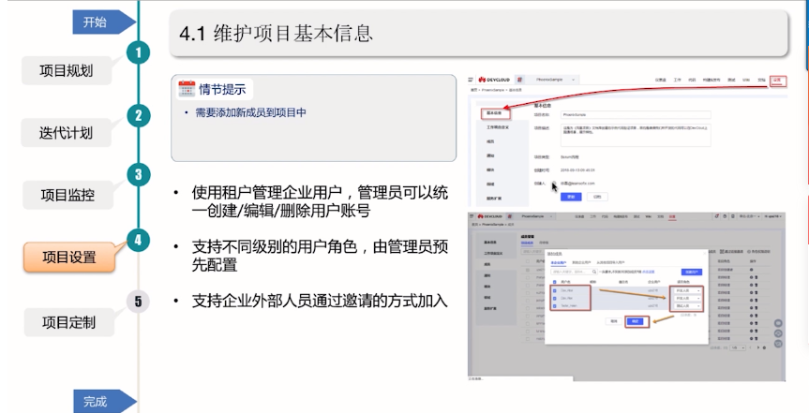Click project name field containing PhoenixSample
Image resolution: width=809 pixels, height=413 pixels.
(x=636, y=114)
